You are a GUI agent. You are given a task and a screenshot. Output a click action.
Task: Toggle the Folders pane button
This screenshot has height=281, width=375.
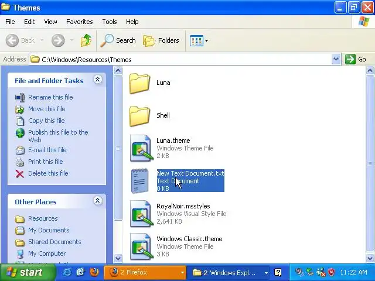coord(161,40)
